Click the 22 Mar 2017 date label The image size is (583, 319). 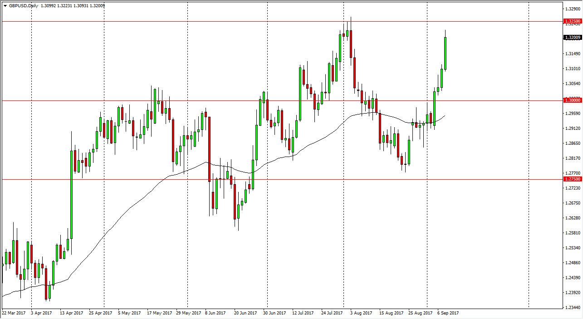tap(14, 313)
